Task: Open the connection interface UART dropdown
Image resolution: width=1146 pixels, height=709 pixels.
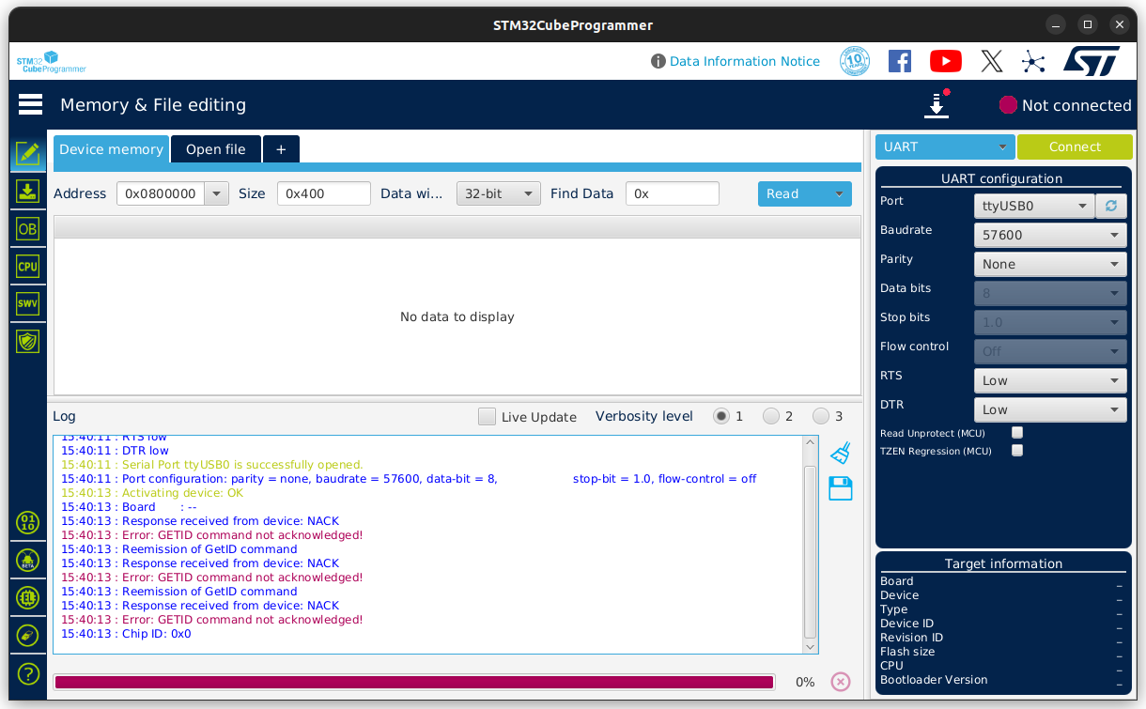Action: (x=946, y=146)
